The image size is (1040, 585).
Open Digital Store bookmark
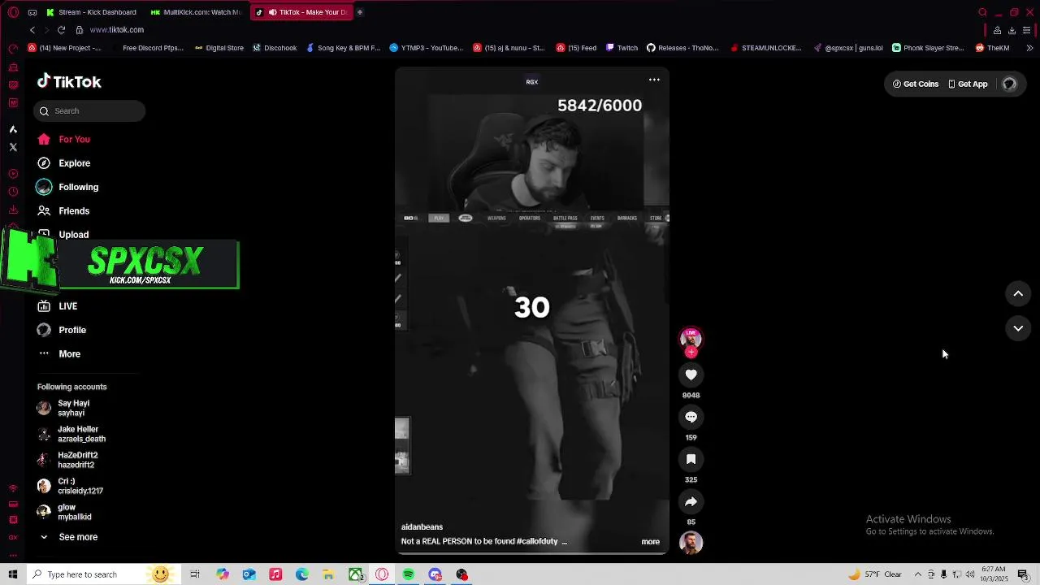219,48
